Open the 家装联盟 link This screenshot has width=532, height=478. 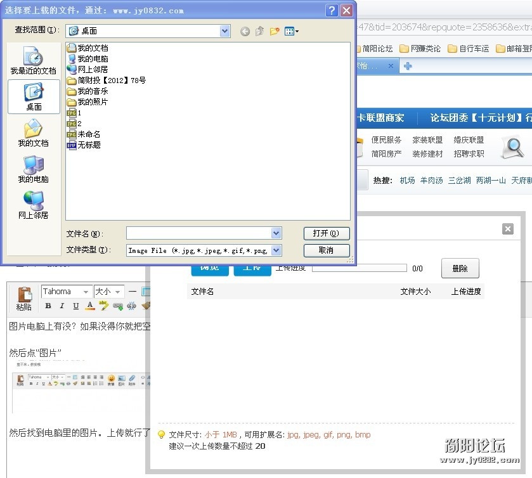(427, 139)
